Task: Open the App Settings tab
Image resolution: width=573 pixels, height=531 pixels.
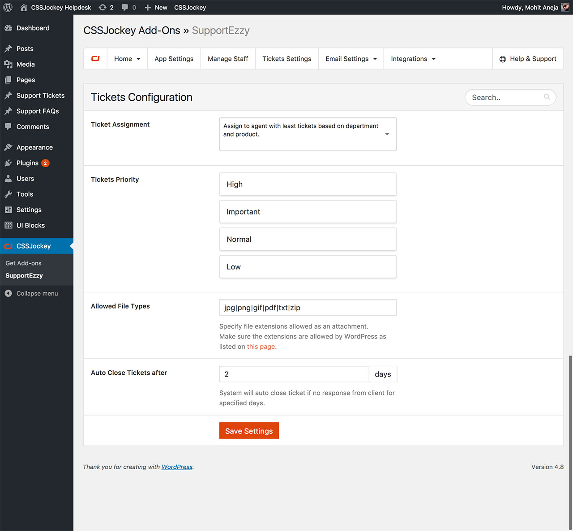Action: [x=174, y=59]
